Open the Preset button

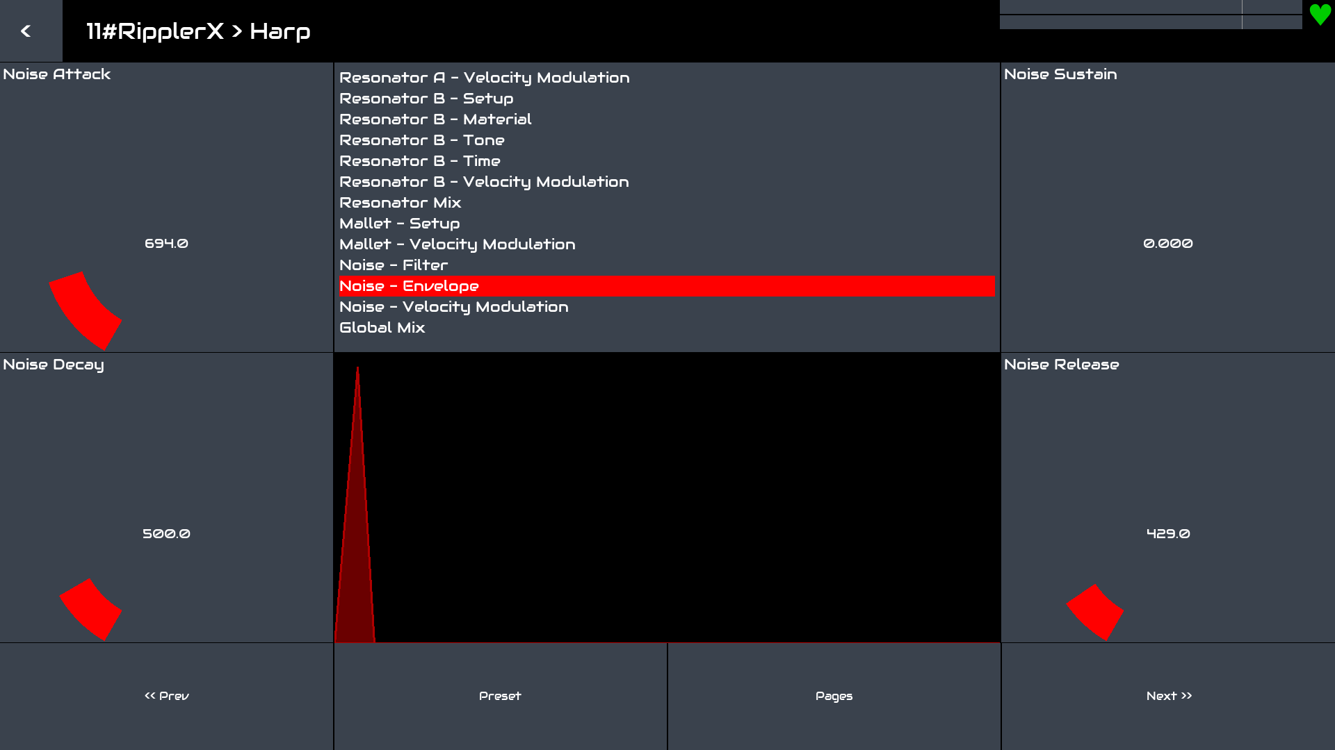pyautogui.click(x=500, y=696)
